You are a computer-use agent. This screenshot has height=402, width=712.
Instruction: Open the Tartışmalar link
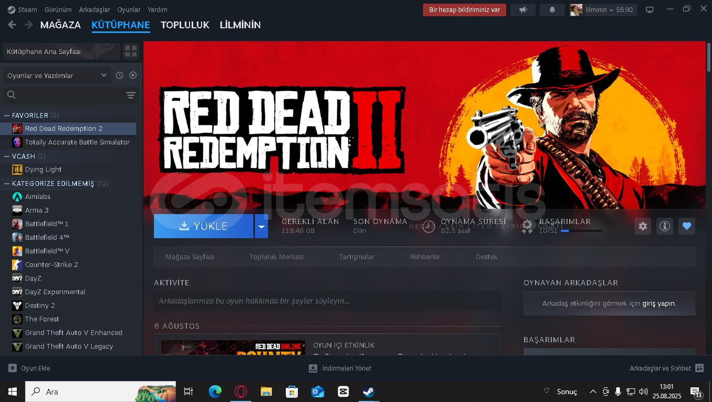pyautogui.click(x=357, y=256)
